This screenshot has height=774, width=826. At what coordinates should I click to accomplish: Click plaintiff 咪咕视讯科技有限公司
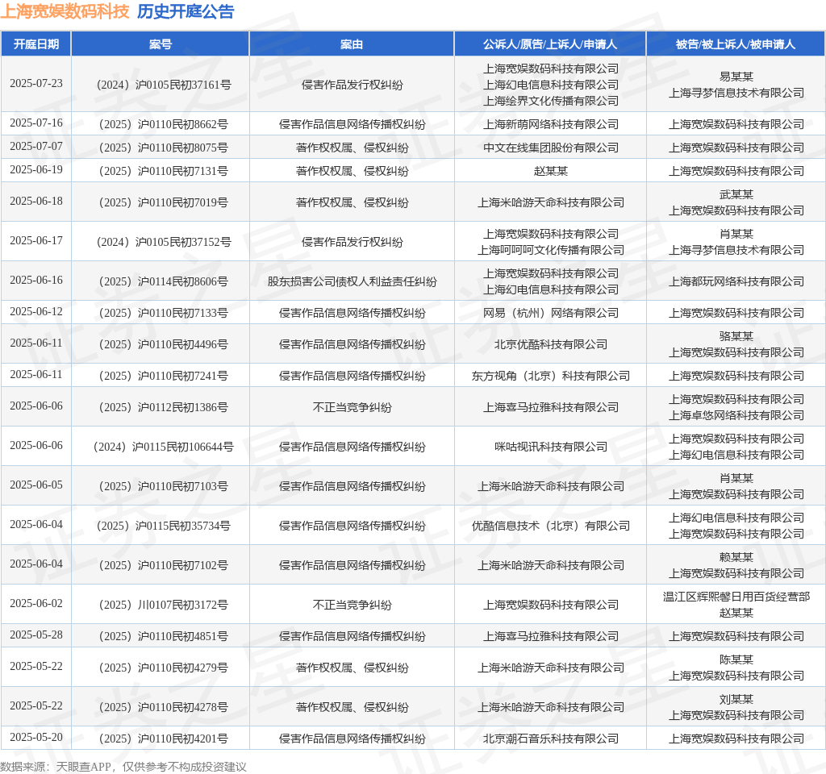coord(550,447)
